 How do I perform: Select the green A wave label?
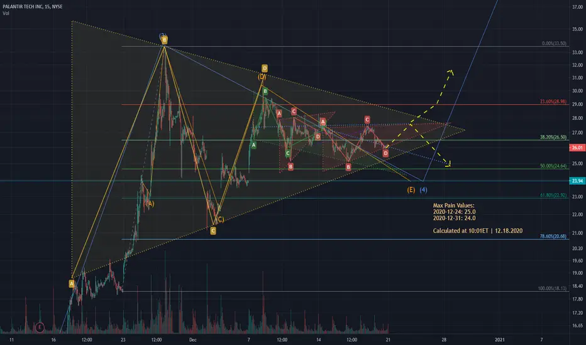click(253, 145)
